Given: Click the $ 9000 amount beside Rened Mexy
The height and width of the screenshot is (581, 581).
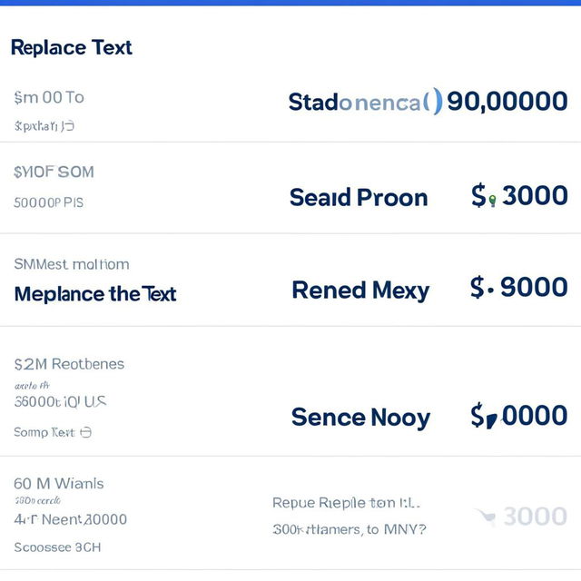Looking at the screenshot, I should tap(518, 287).
